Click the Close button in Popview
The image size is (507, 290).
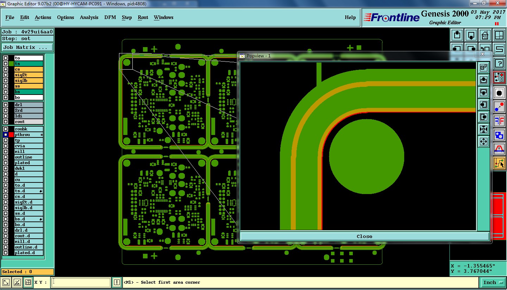(x=364, y=236)
